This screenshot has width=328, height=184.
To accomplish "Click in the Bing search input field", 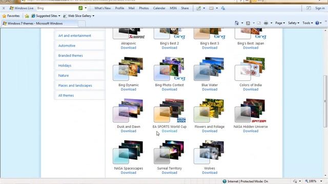I will [x=57, y=8].
